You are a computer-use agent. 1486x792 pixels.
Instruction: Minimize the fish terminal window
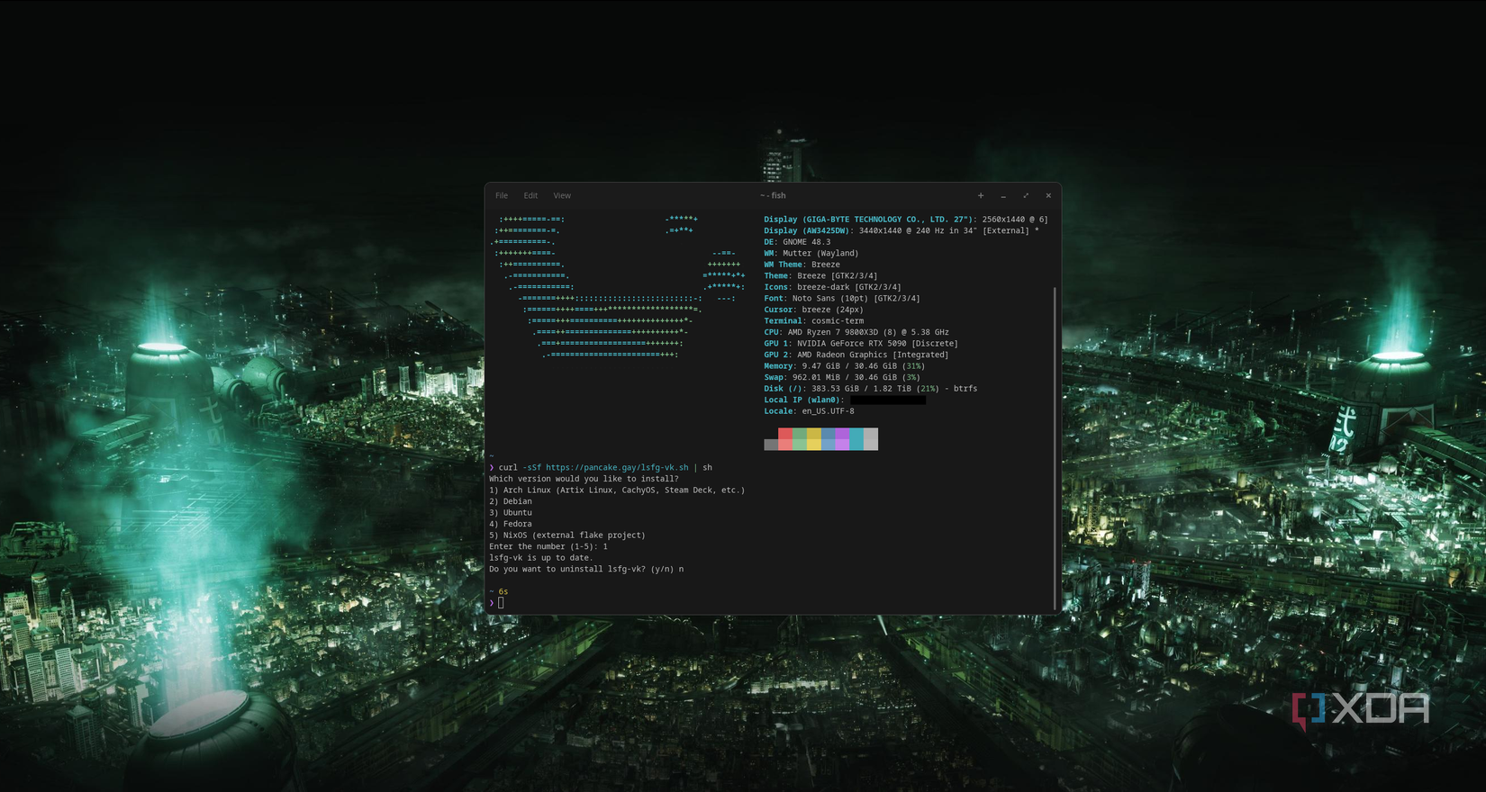click(1003, 195)
